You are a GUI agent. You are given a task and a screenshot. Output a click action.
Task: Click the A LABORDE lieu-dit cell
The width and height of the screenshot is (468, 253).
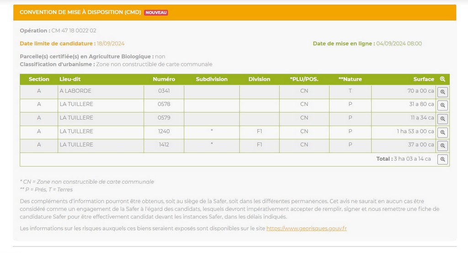[x=75, y=91]
